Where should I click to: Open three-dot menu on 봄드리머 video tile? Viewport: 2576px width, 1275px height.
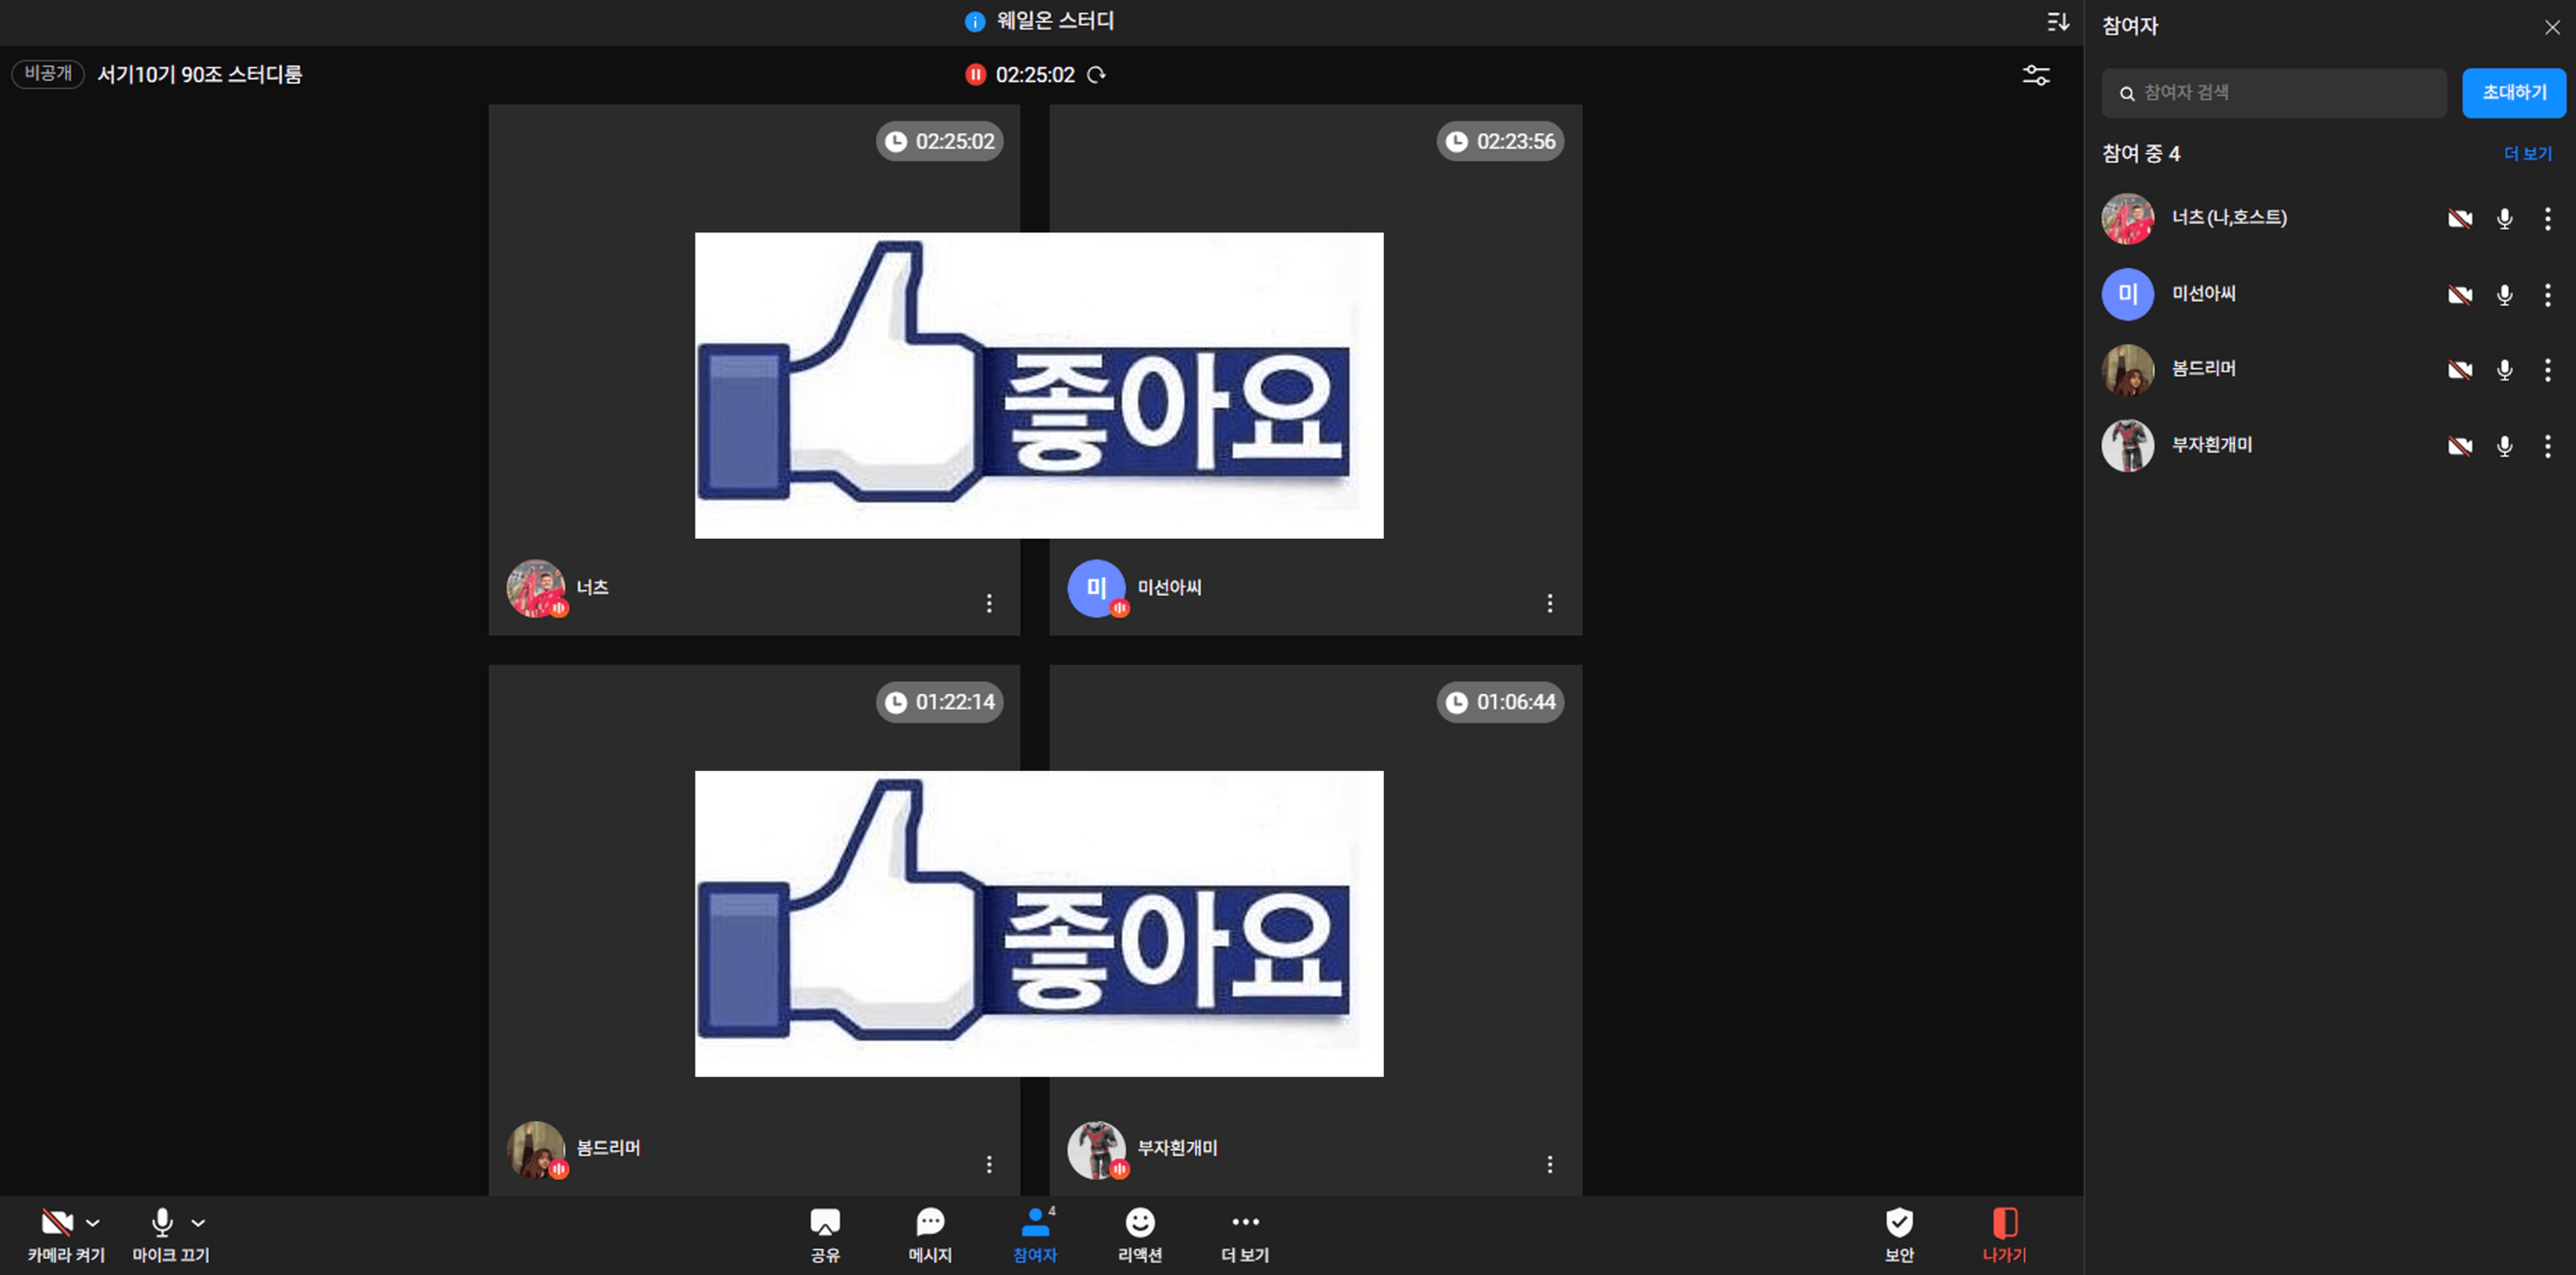coord(988,1164)
